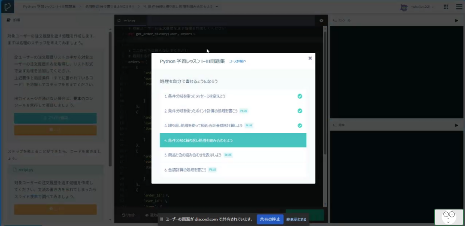Expand the lesson title breadcrumb dropdown
The height and width of the screenshot is (226, 465).
[x=217, y=7]
